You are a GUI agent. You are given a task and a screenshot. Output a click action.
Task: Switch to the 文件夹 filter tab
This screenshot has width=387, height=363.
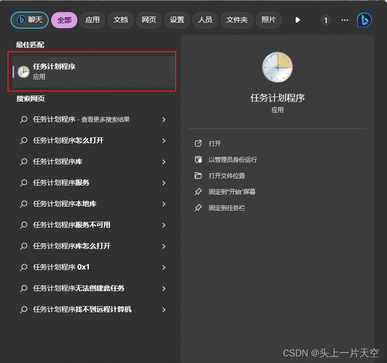tap(237, 20)
